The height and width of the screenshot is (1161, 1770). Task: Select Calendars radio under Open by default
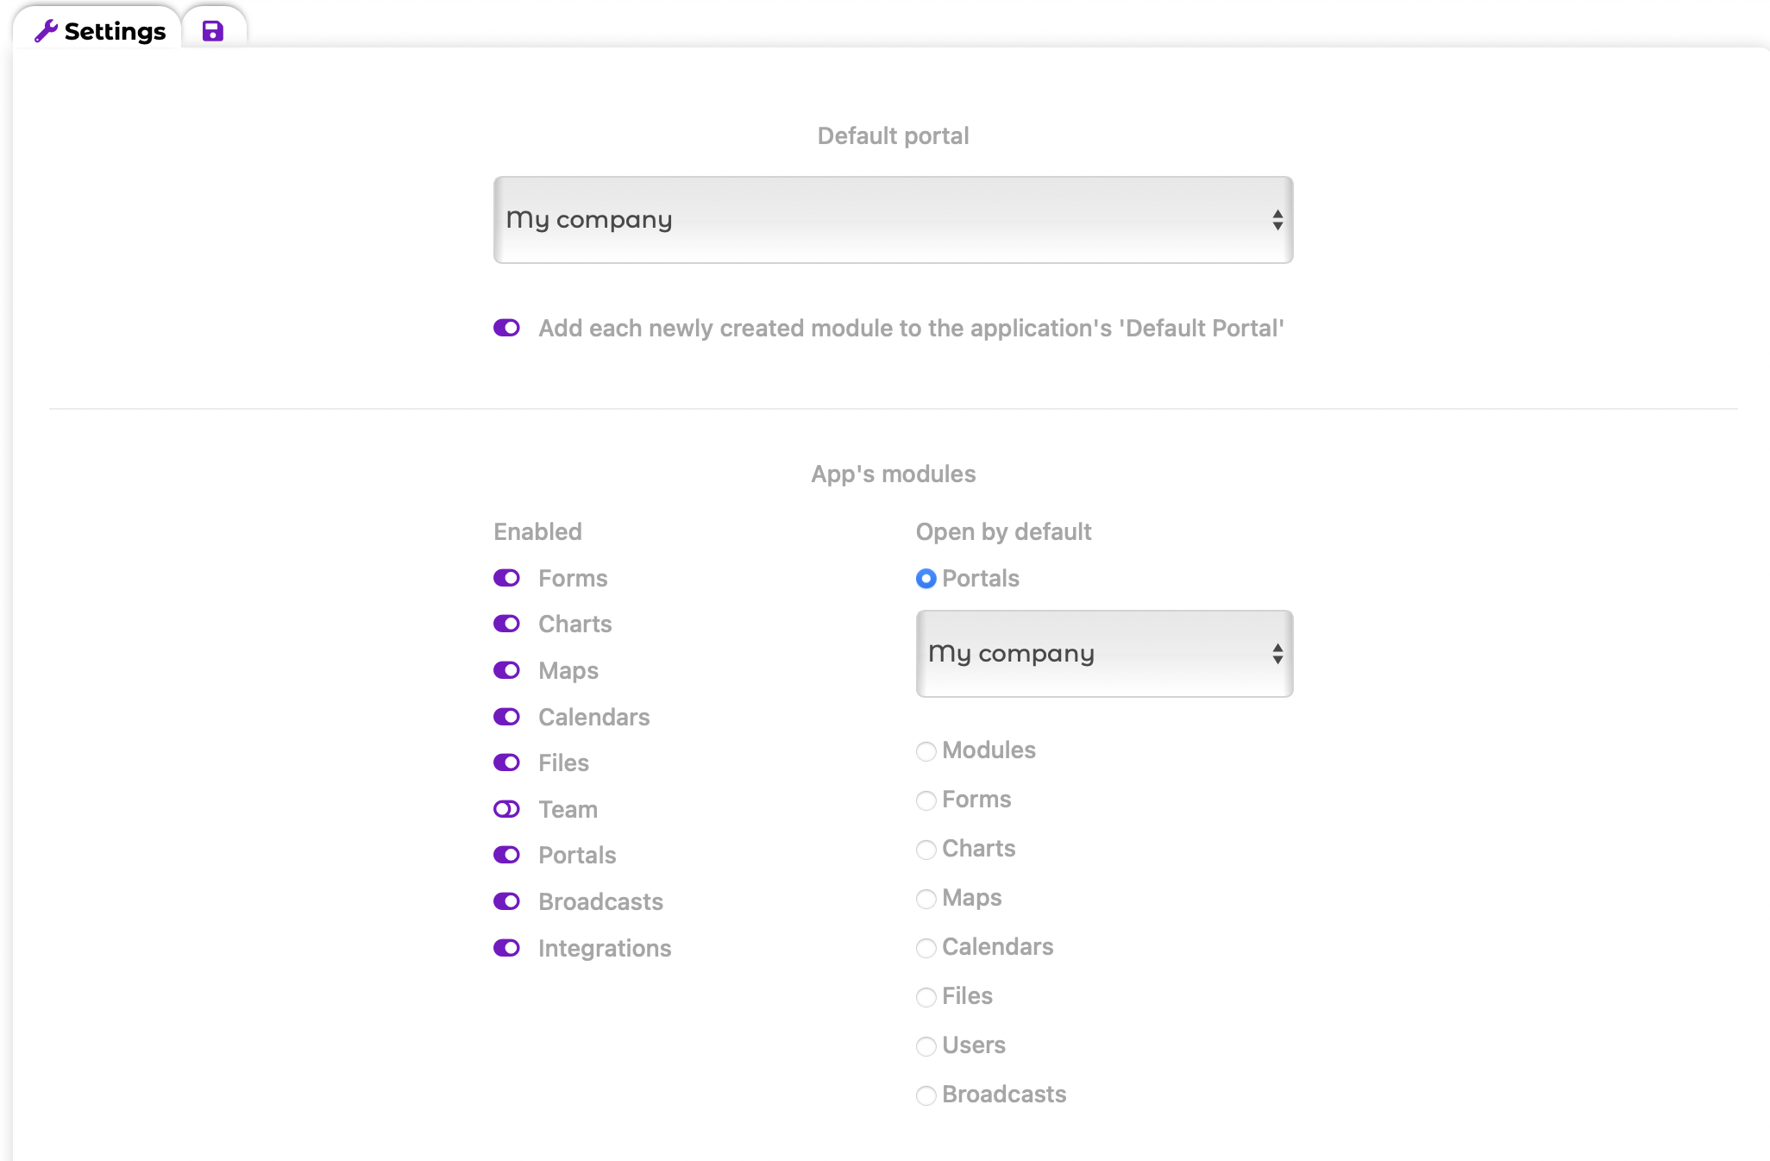coord(926,948)
